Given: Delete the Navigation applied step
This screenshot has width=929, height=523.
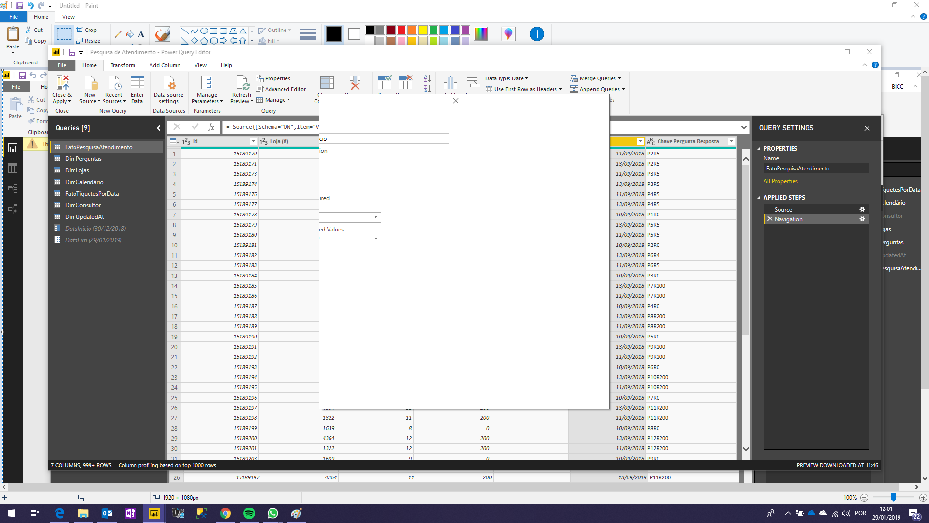Looking at the screenshot, I should click(x=770, y=219).
